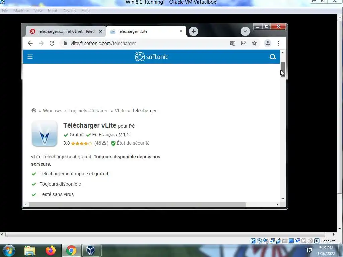343x257 pixels.
Task: Click the home breadcrumb icon
Action: coord(34,110)
